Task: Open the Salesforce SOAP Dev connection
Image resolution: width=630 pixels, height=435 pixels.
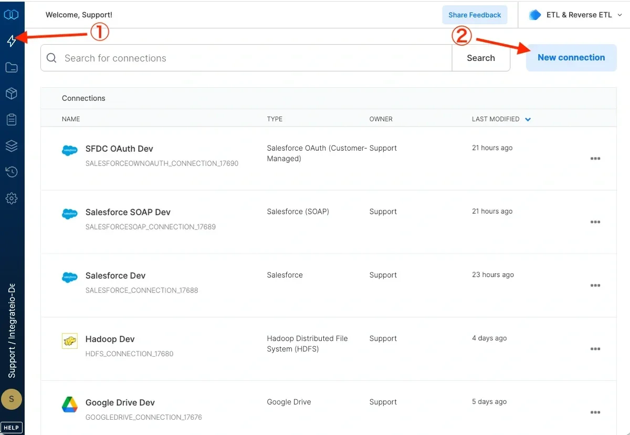Action: (x=128, y=212)
